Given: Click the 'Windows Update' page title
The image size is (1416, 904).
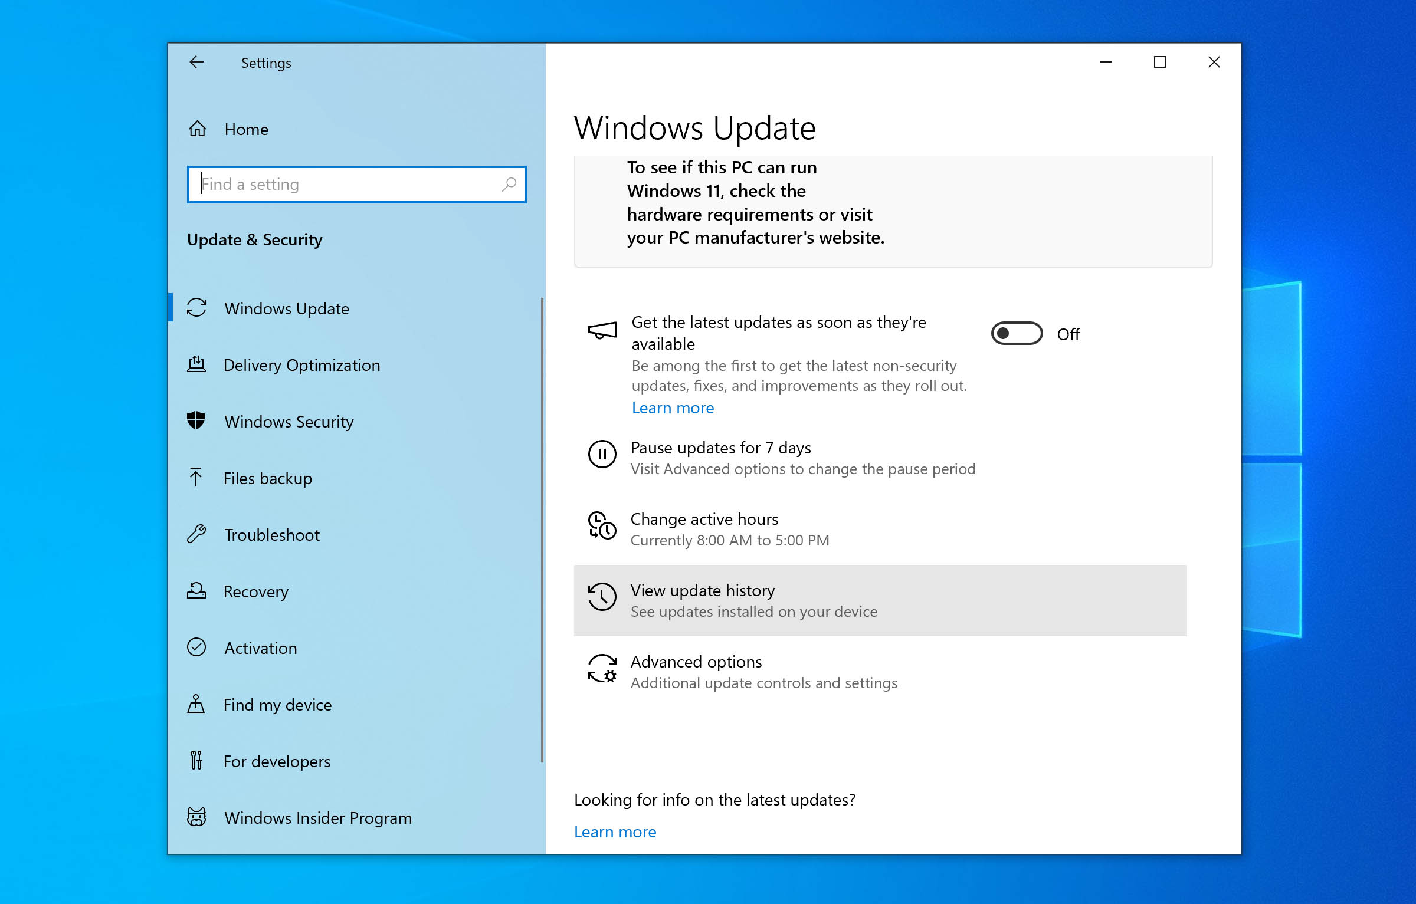Looking at the screenshot, I should [x=694, y=128].
